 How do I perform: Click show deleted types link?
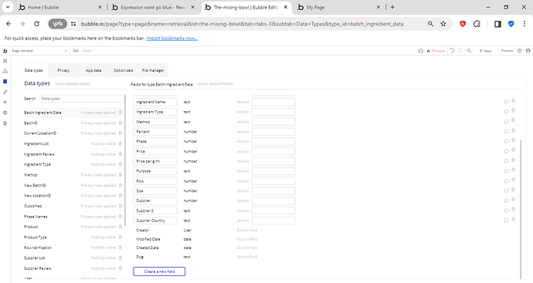(x=73, y=84)
